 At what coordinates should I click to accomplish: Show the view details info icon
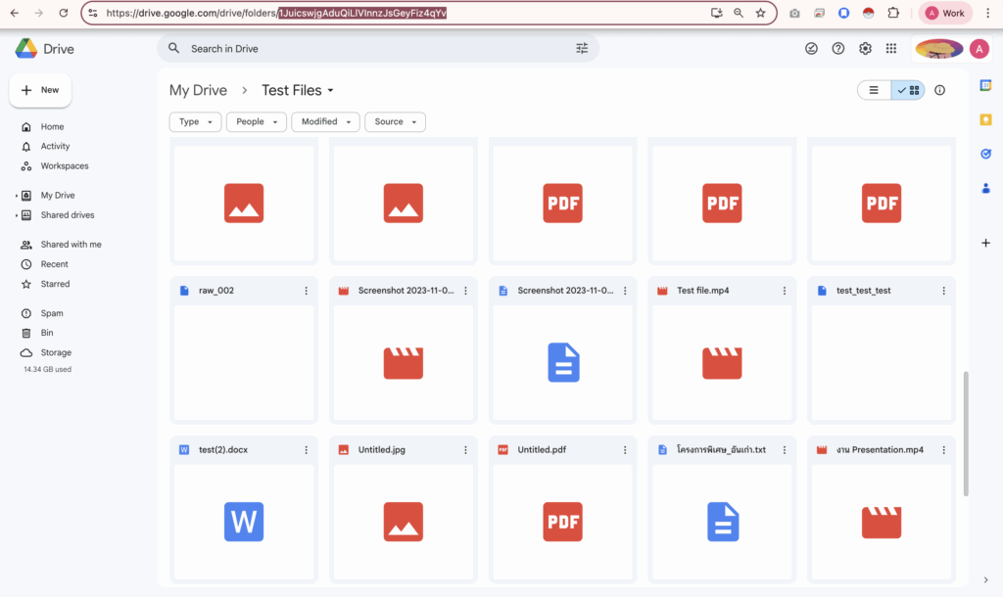point(940,90)
